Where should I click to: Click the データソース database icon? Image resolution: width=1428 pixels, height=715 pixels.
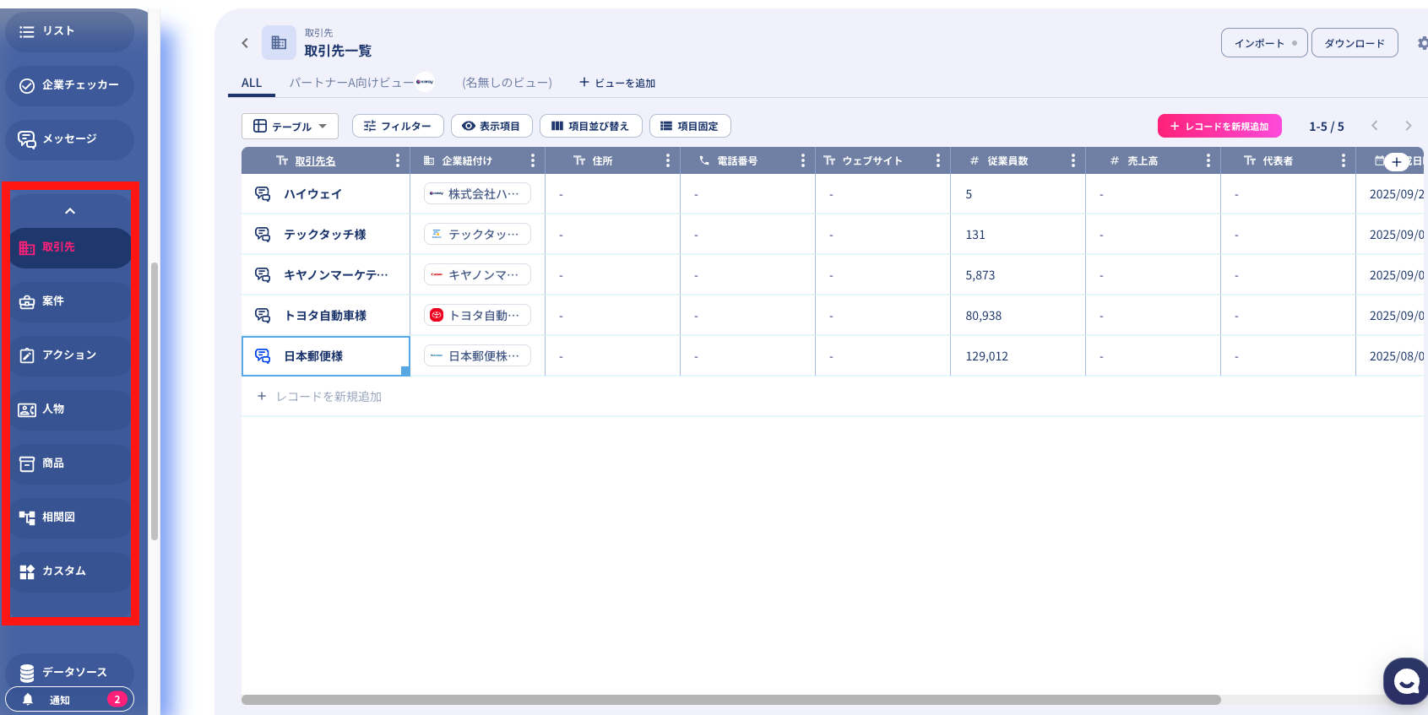[27, 673]
